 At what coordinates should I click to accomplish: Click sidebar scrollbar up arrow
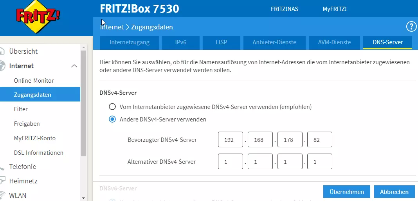pos(83,47)
